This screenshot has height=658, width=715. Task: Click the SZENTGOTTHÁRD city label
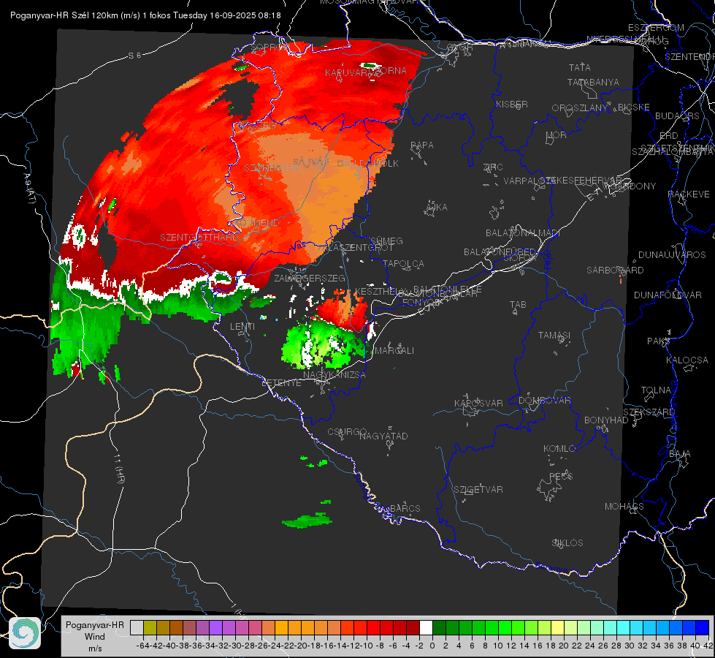tap(199, 238)
